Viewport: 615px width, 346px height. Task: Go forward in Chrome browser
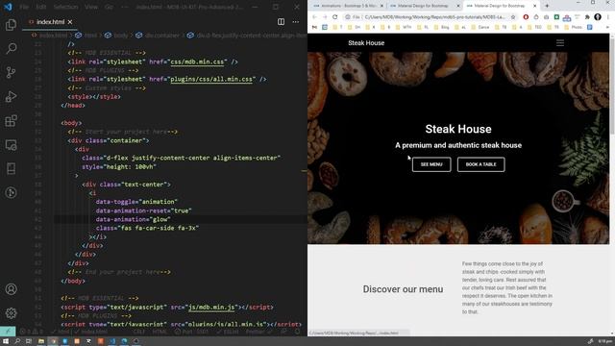(325, 17)
